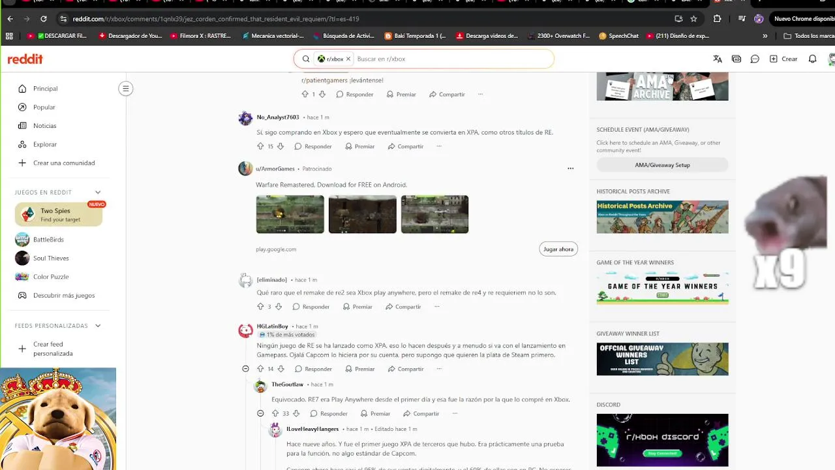Upvote No_Analyst7603's comment
This screenshot has height=470, width=835.
[x=260, y=146]
